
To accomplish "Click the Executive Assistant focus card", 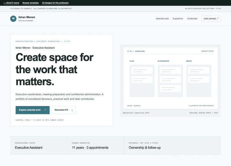I will point(38,146).
